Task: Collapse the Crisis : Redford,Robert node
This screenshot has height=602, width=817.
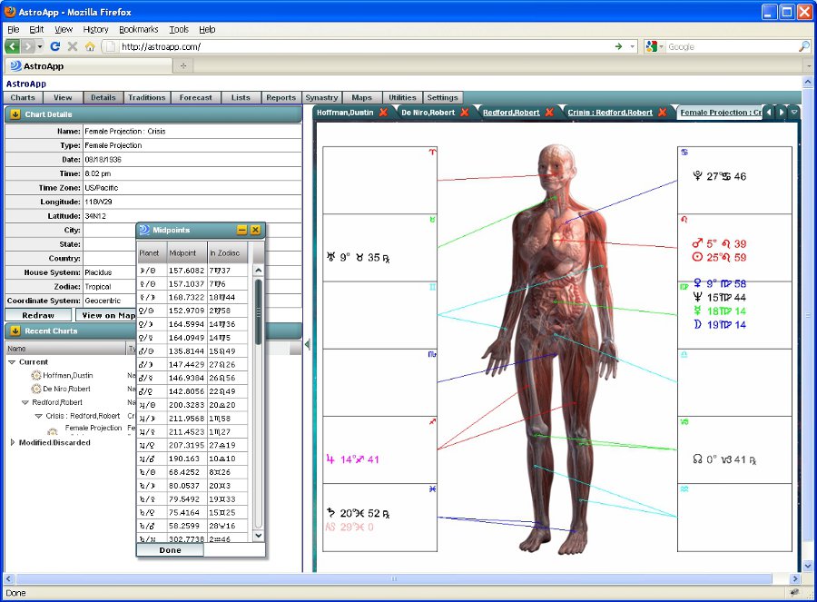Action: point(38,416)
